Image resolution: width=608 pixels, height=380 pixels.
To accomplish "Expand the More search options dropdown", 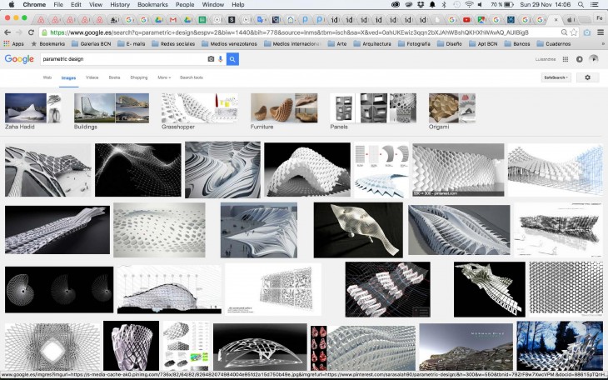I will (x=163, y=77).
